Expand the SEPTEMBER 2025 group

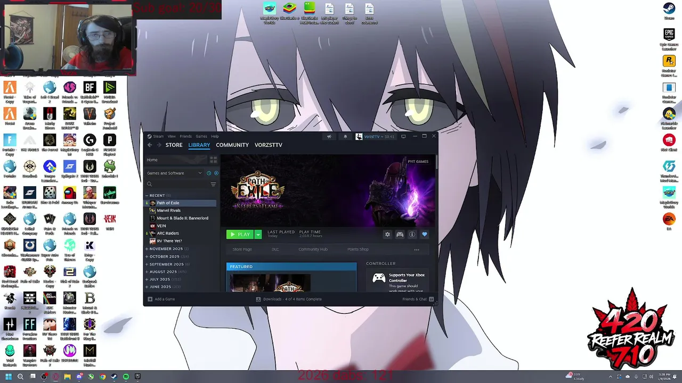point(167,264)
